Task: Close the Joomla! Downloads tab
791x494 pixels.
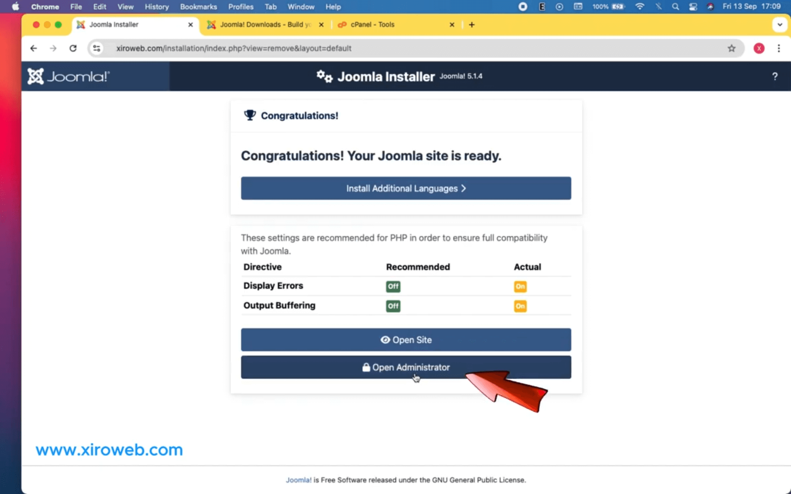Action: coord(321,25)
